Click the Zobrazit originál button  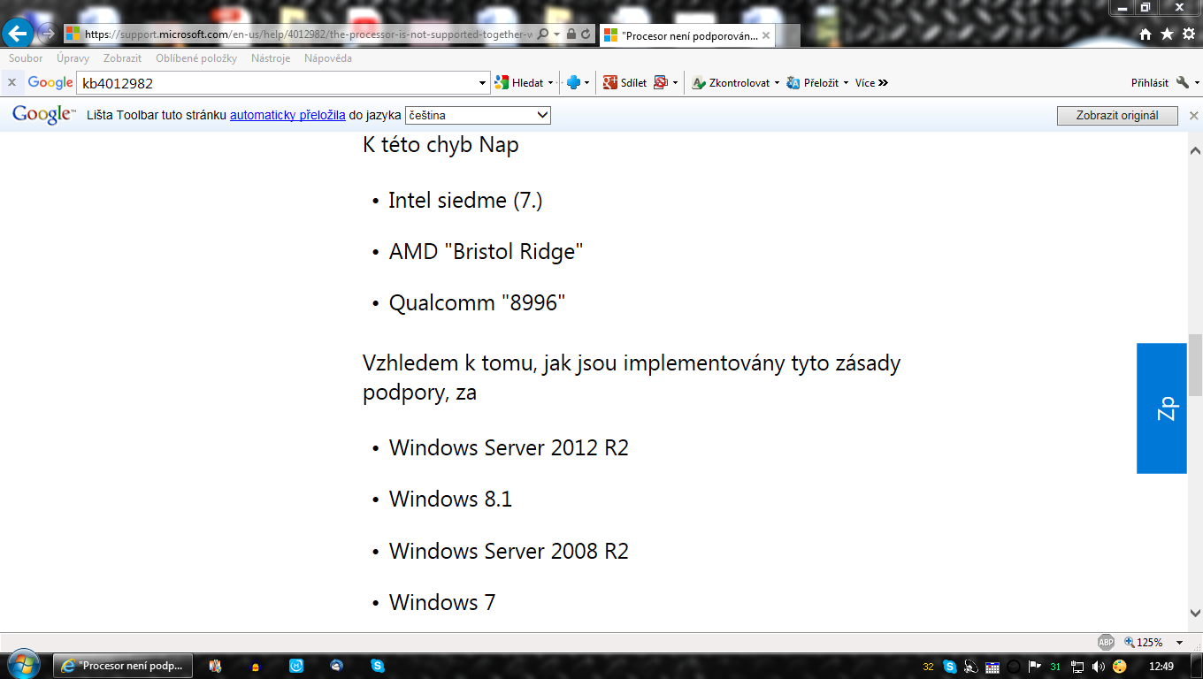(1117, 116)
